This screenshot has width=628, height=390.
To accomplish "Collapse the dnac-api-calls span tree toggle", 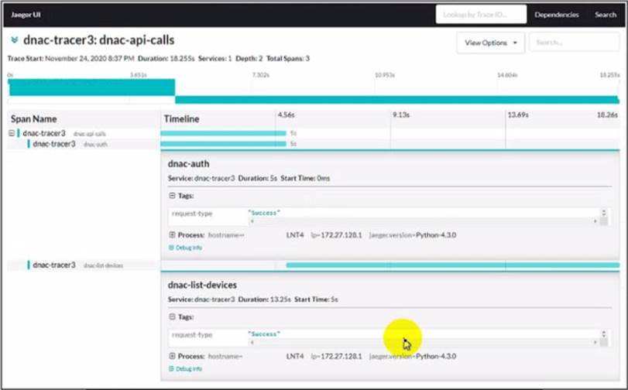I will [12, 133].
